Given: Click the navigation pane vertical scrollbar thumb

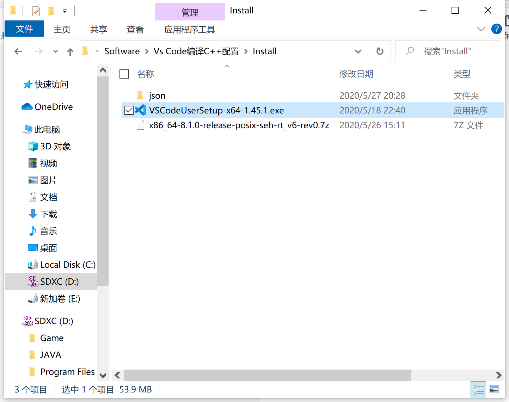Looking at the screenshot, I should pyautogui.click(x=103, y=181).
